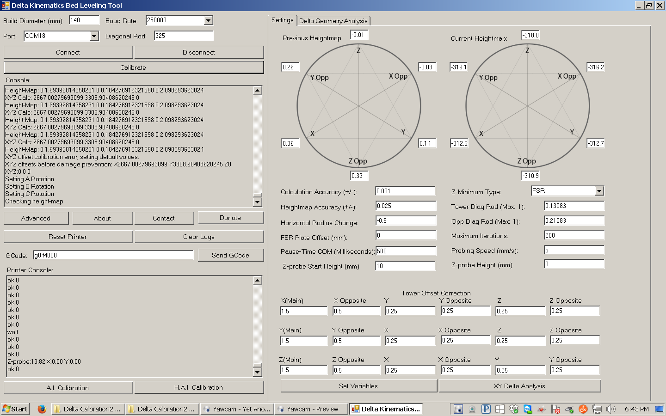
Task: Select the Settings tab
Action: [282, 20]
